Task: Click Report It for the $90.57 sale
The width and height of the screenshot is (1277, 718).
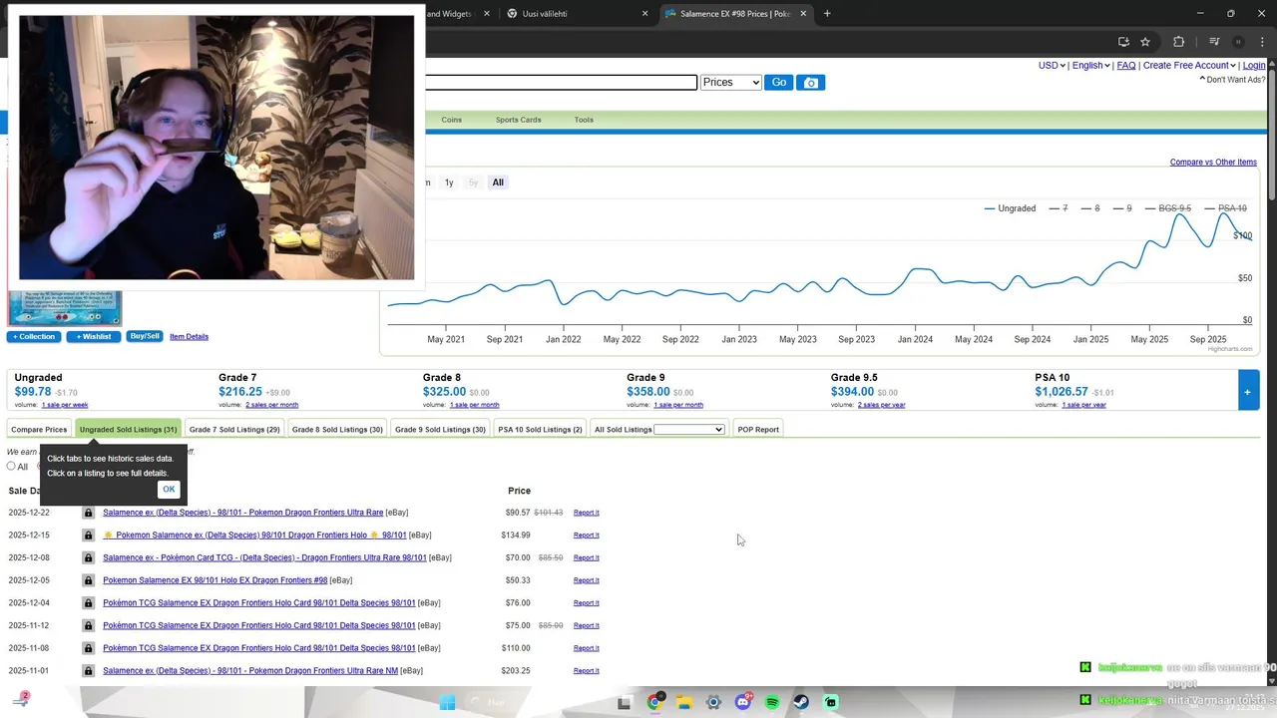Action: pyautogui.click(x=587, y=513)
